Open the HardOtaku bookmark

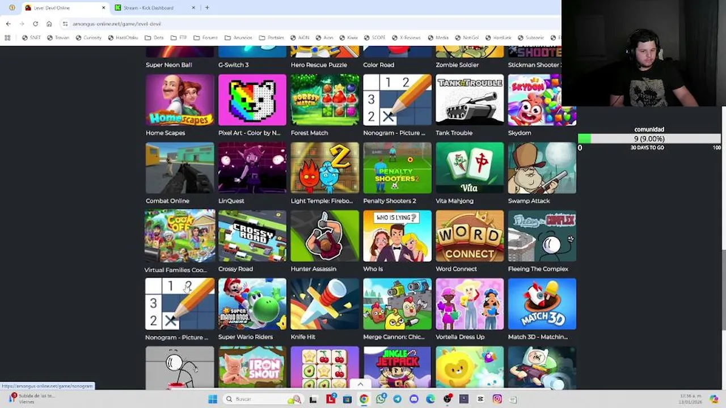click(x=123, y=38)
